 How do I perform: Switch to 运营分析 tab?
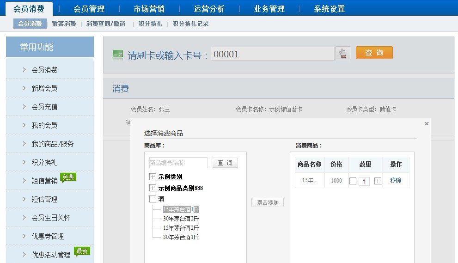coord(209,9)
